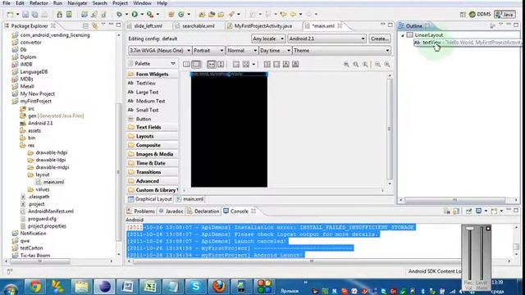Screen dimensions: 525x295
Task: Open the 3.7in WVGA (Nexus One) device dropdown
Action: click(x=160, y=51)
